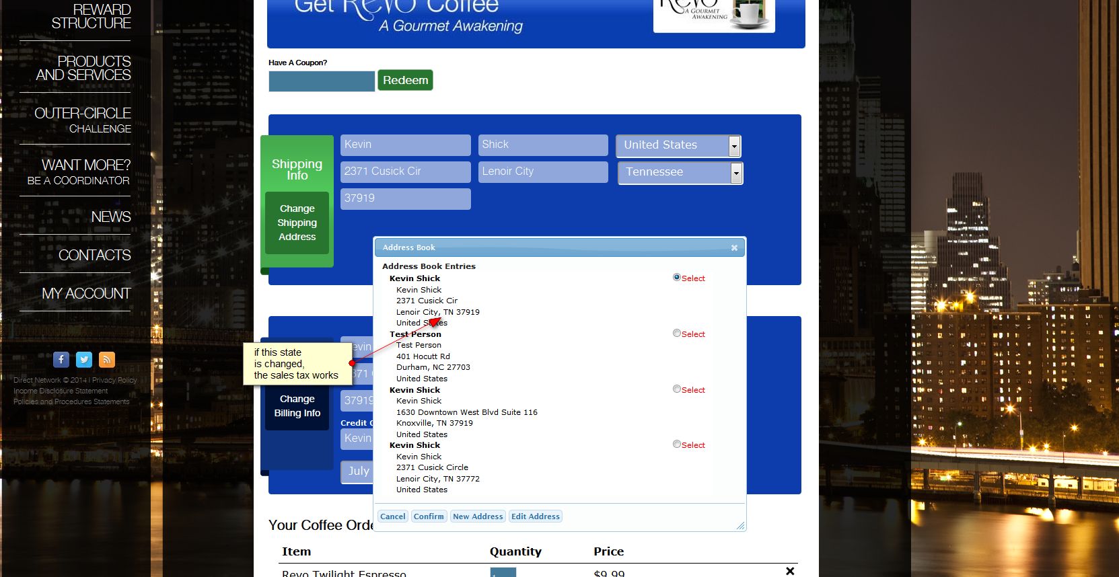Screen dimensions: 1119x577
Task: Click the Address Book resize grip
Action: click(x=740, y=526)
